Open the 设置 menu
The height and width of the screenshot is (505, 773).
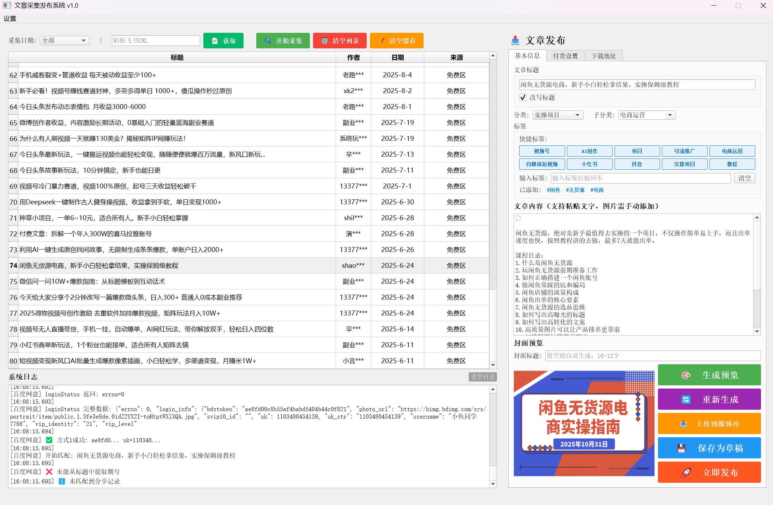point(10,18)
